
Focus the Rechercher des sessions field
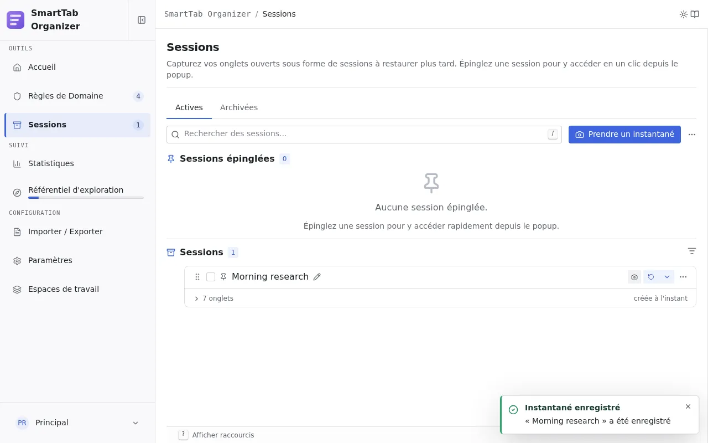coord(364,135)
